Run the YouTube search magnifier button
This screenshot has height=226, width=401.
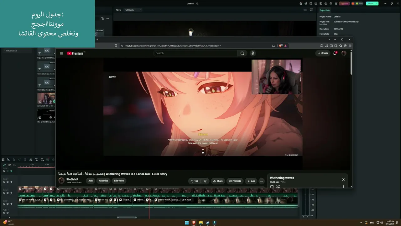[x=242, y=53]
